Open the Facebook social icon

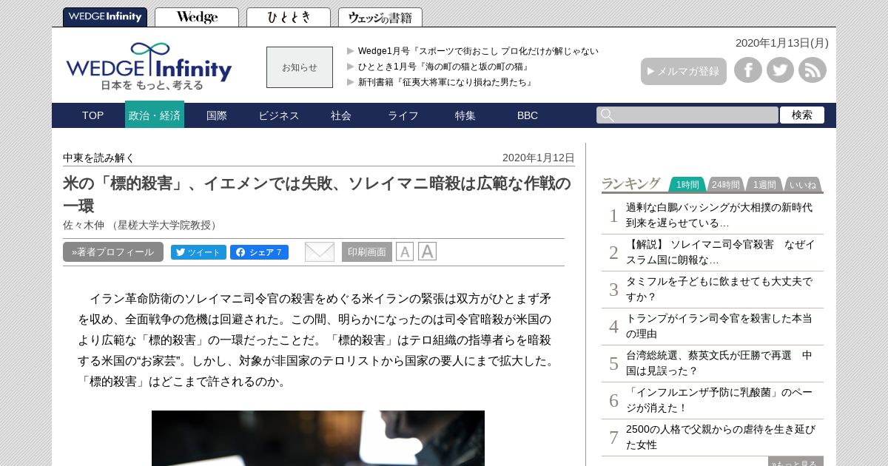pos(748,70)
